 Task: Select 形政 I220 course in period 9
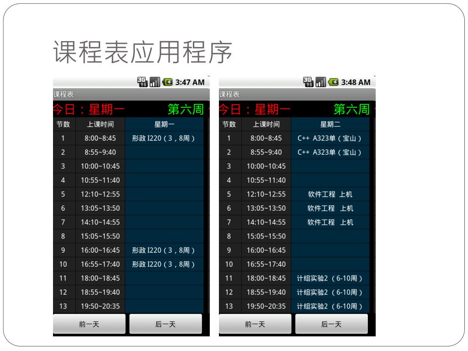[165, 250]
